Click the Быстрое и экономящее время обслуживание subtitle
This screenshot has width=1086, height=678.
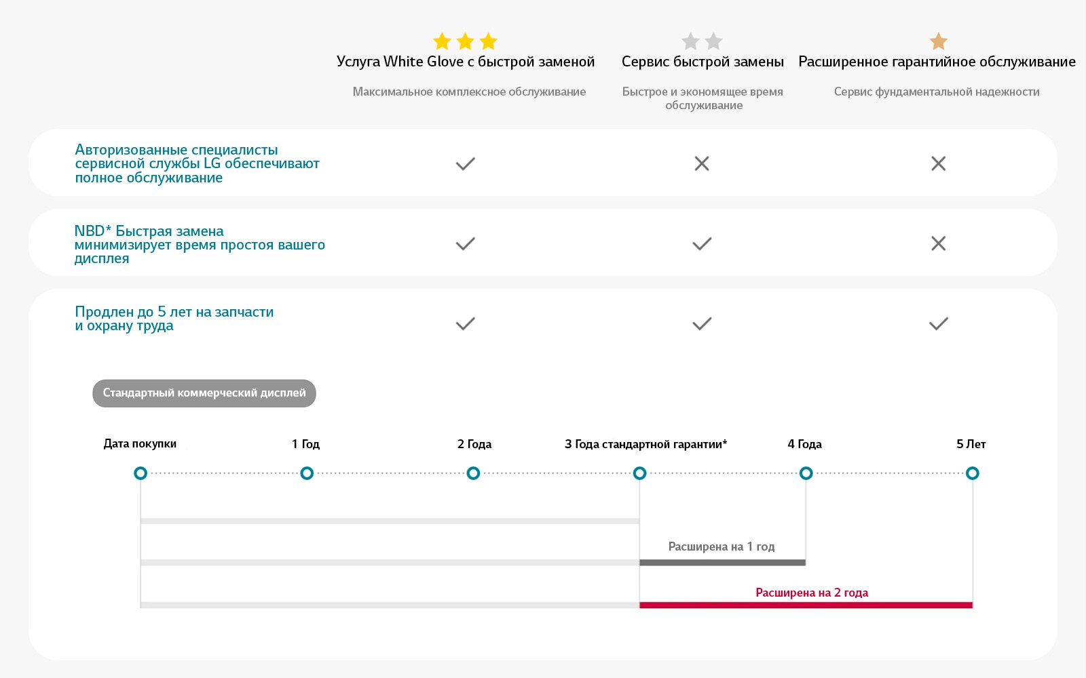703,98
